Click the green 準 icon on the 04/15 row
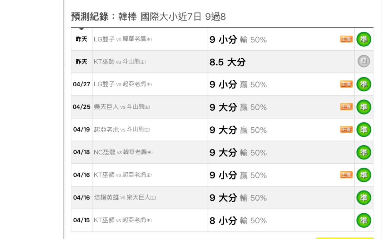 [364, 220]
